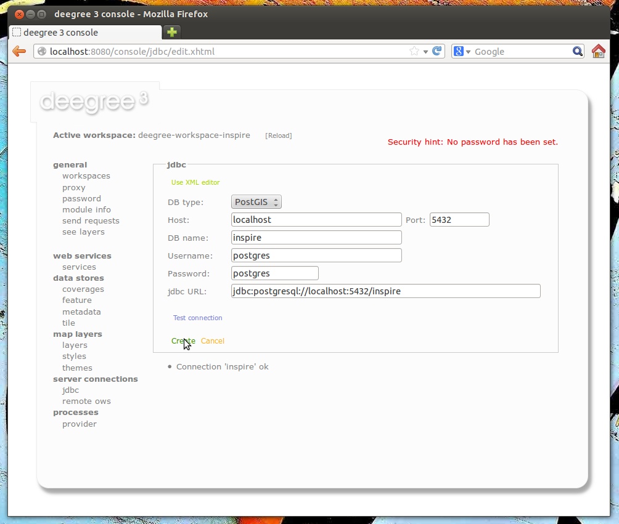Viewport: 619px width, 524px height.
Task: Click the site identity globe in address bar
Action: 41,52
